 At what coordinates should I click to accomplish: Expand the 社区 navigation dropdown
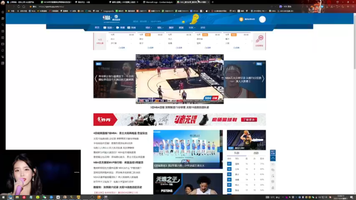[x=192, y=28]
